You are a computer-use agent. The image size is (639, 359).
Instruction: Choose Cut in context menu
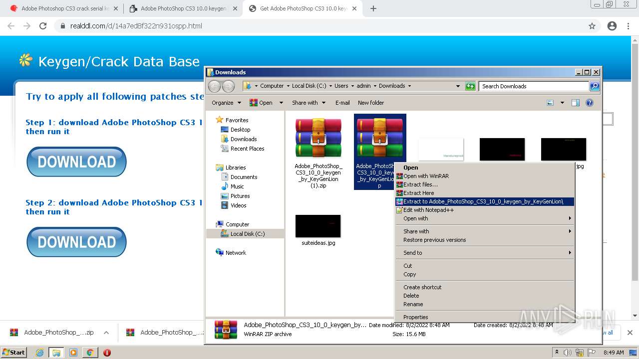[x=484, y=266]
